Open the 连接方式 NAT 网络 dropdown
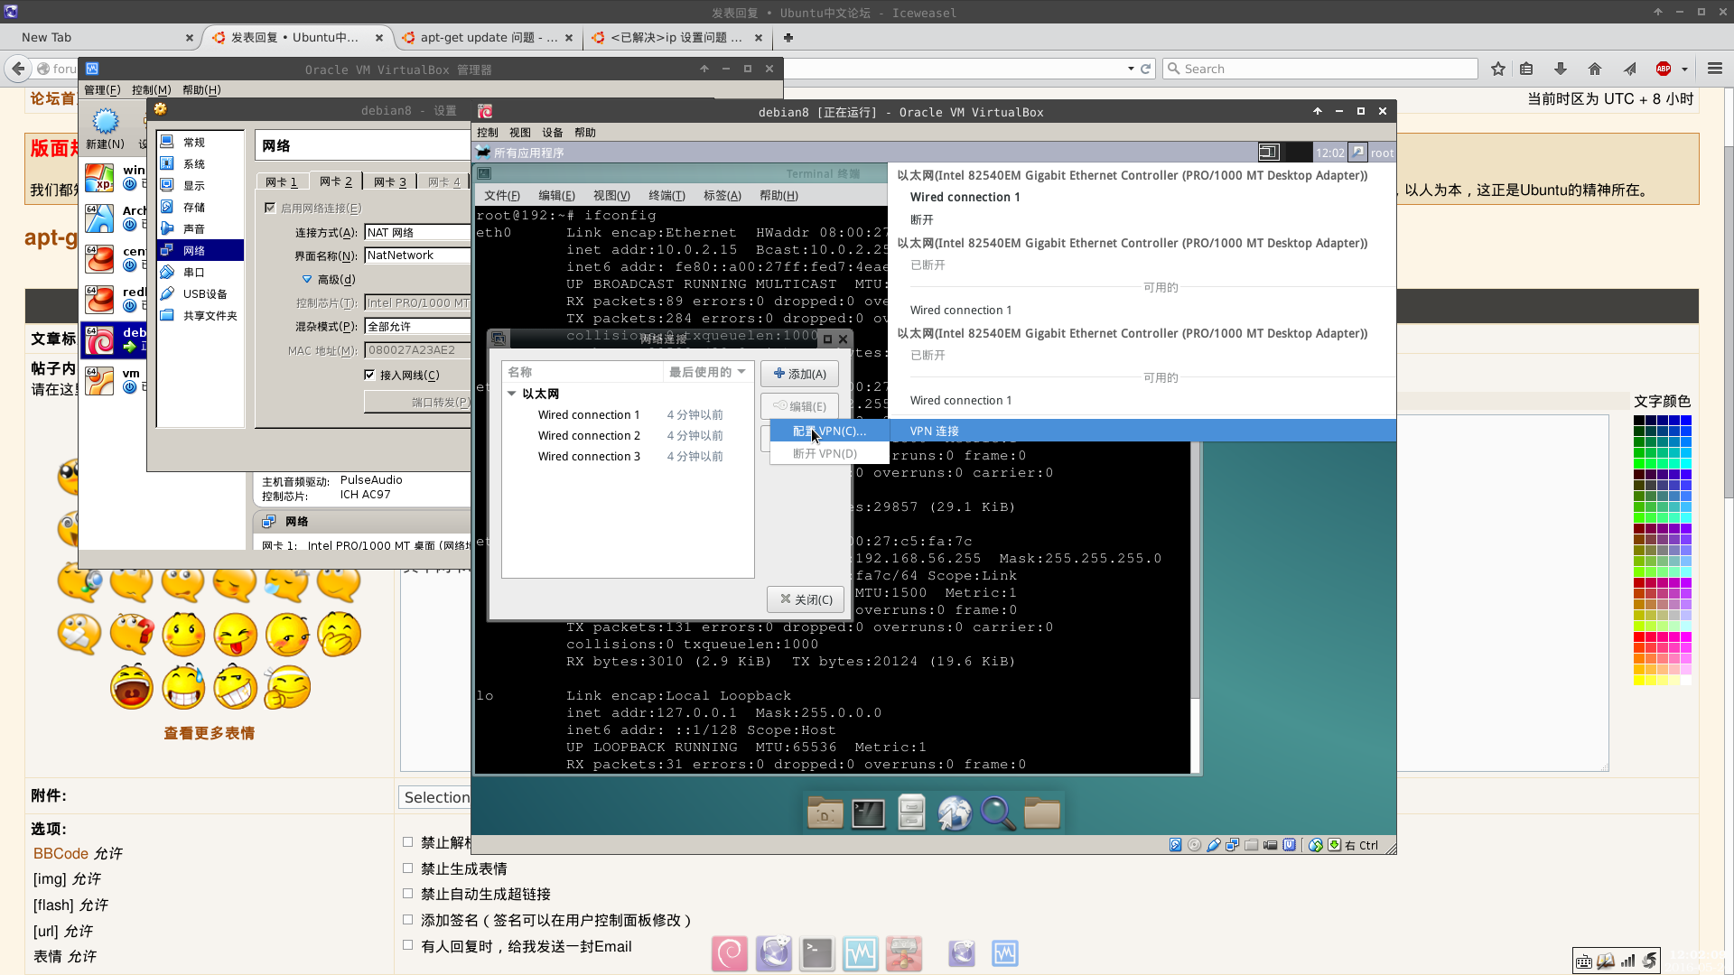 417,232
